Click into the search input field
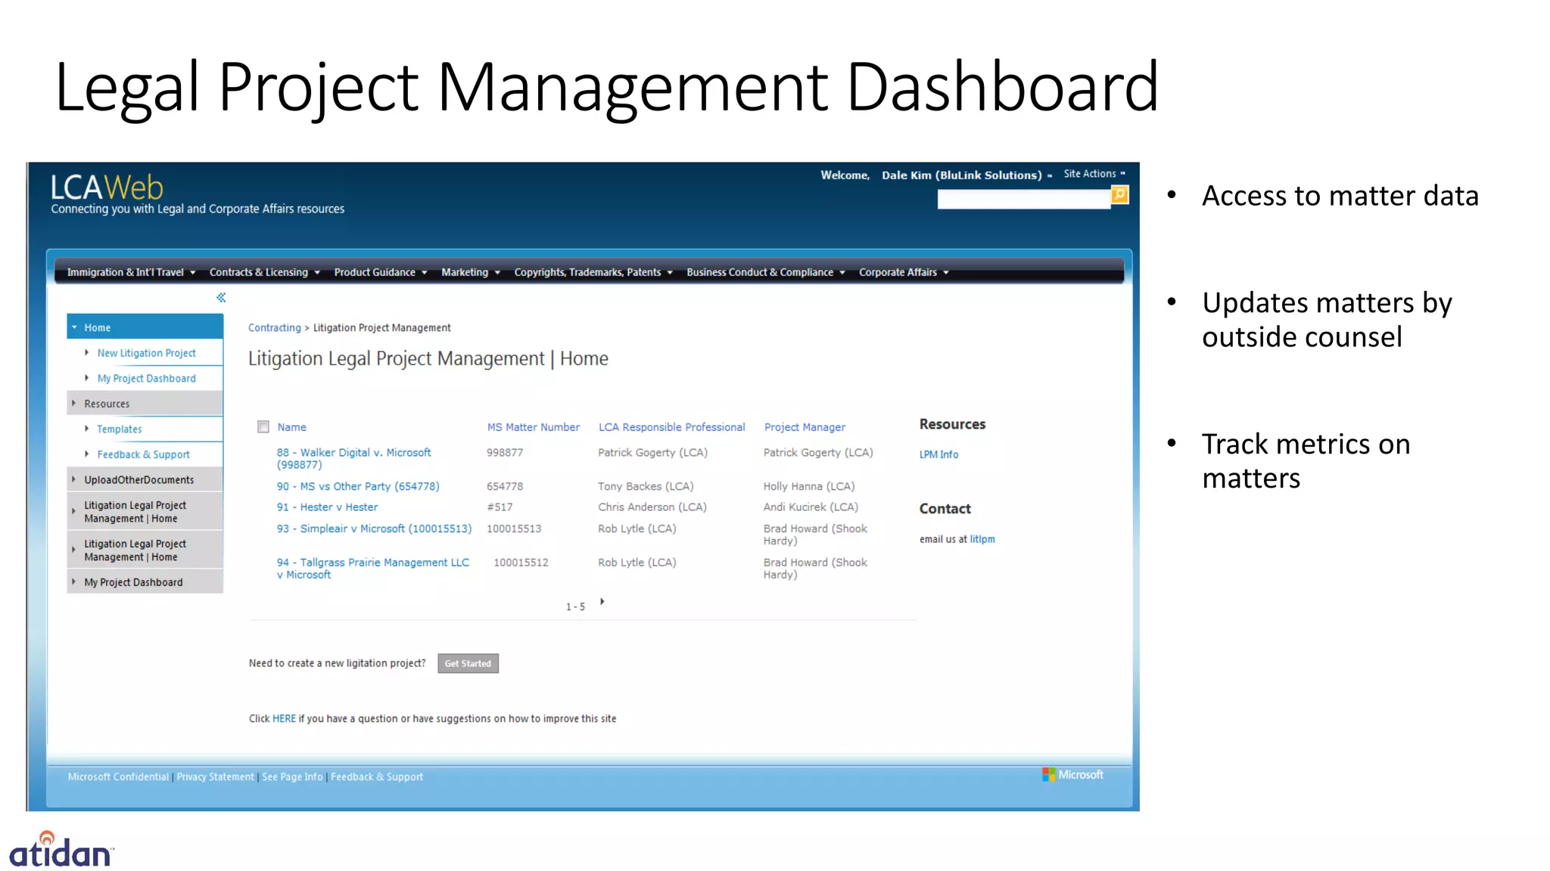1550x871 pixels. click(x=1024, y=199)
